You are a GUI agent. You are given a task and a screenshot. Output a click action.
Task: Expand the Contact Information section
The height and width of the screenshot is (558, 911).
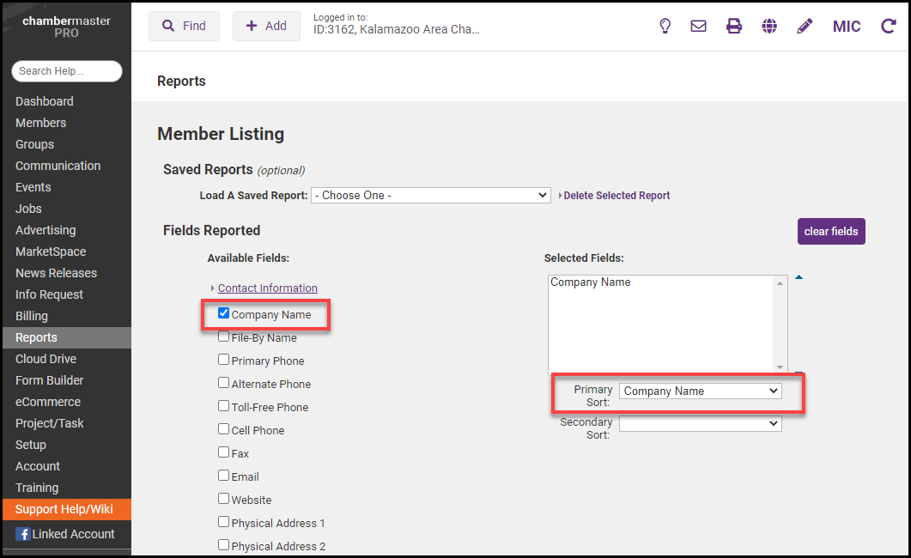[267, 288]
